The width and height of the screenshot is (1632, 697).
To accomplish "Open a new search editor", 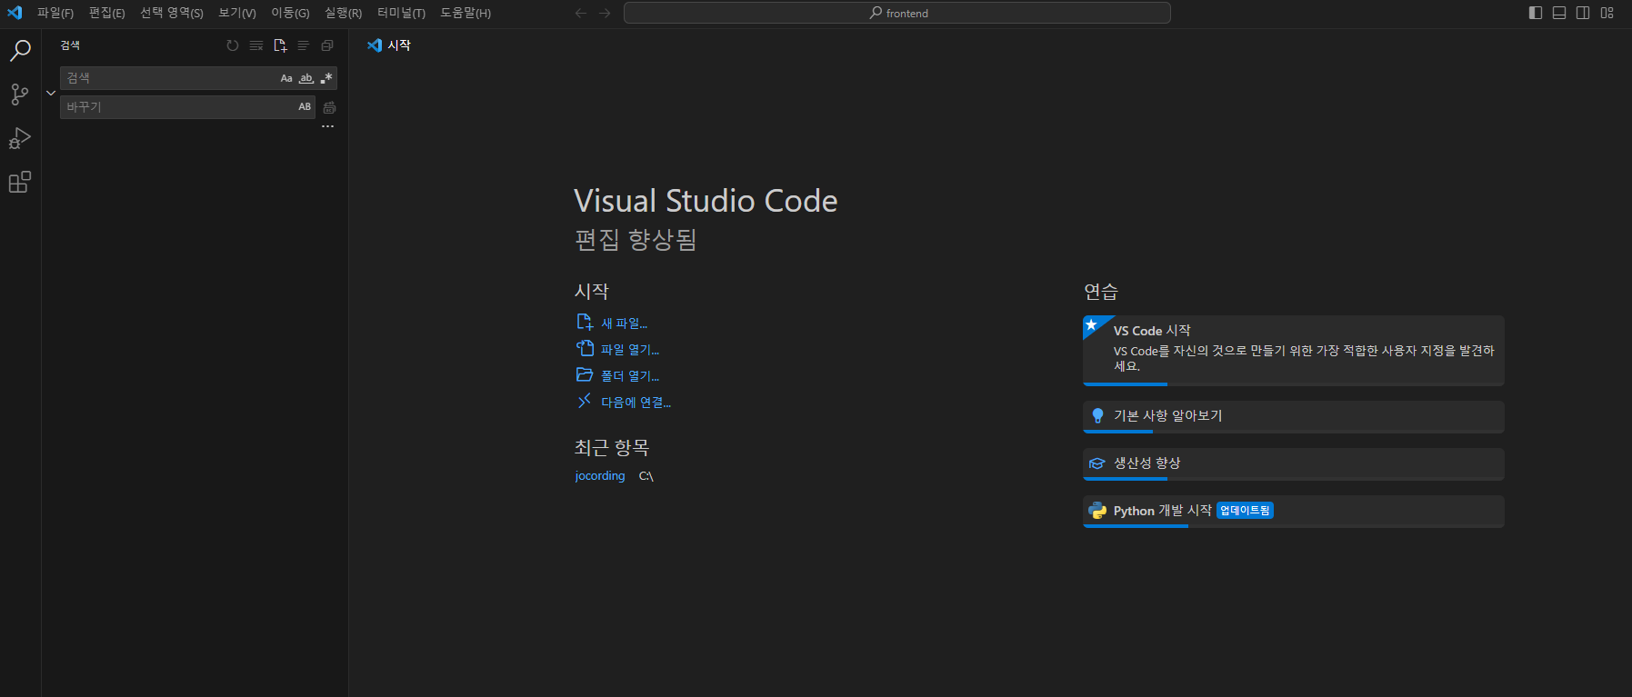I will click(280, 45).
